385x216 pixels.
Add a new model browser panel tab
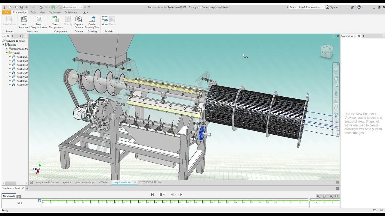click(x=12, y=36)
